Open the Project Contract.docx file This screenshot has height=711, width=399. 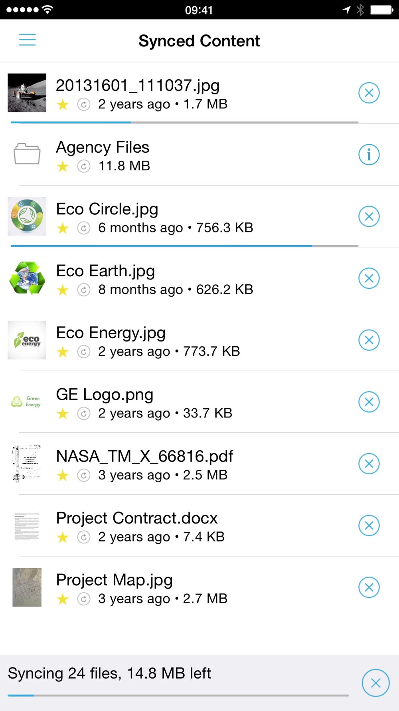pyautogui.click(x=137, y=518)
